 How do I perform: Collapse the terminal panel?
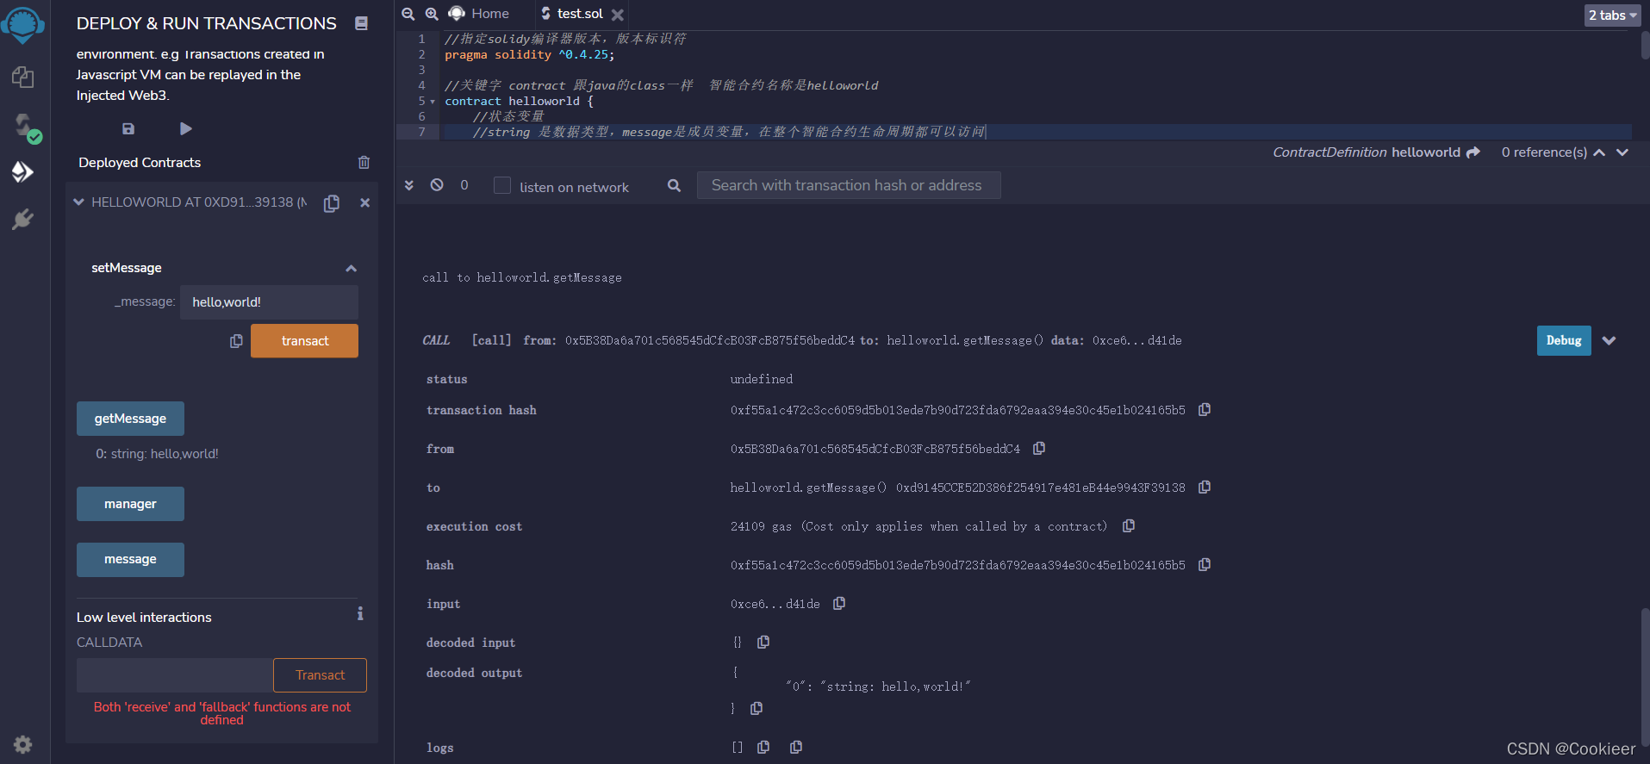tap(409, 185)
